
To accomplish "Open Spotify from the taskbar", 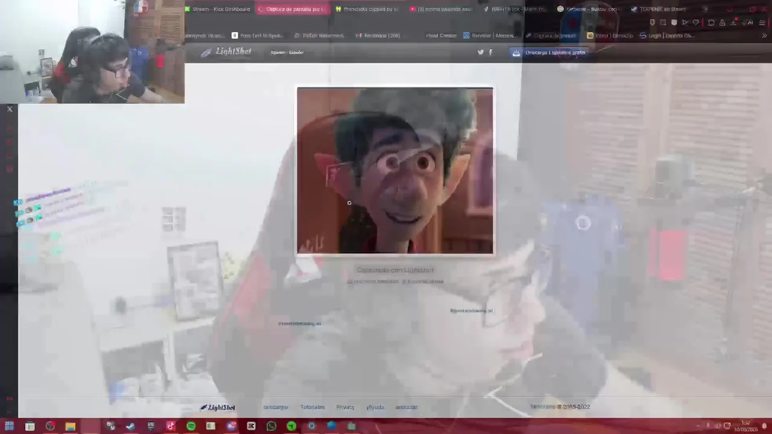I will 191,426.
